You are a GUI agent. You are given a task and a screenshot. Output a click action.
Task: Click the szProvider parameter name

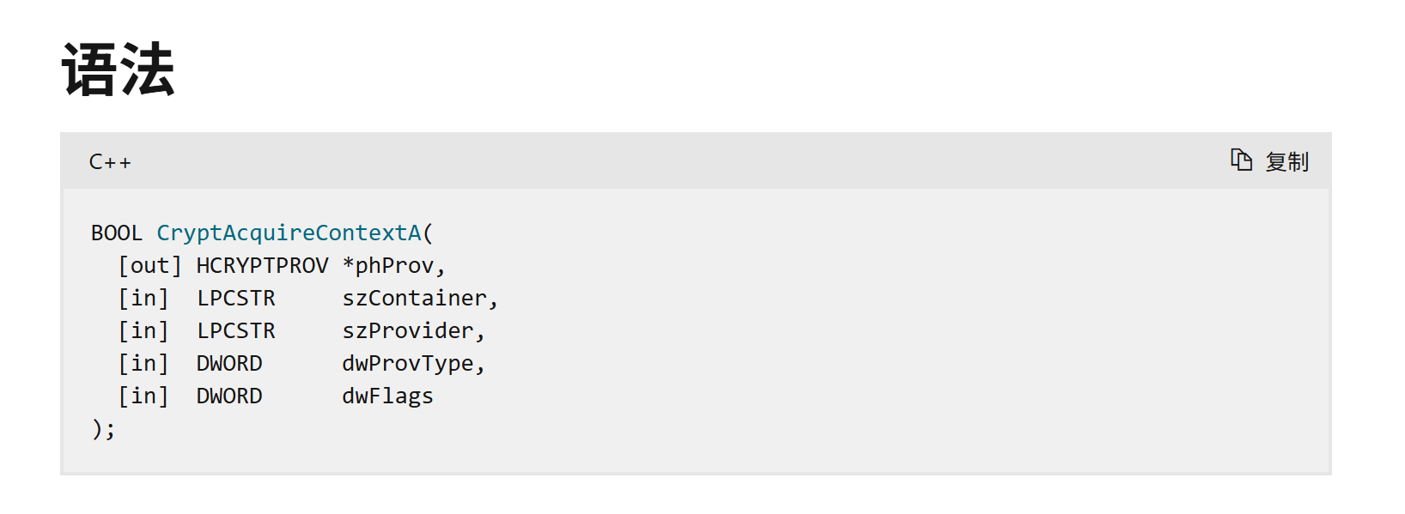409,331
